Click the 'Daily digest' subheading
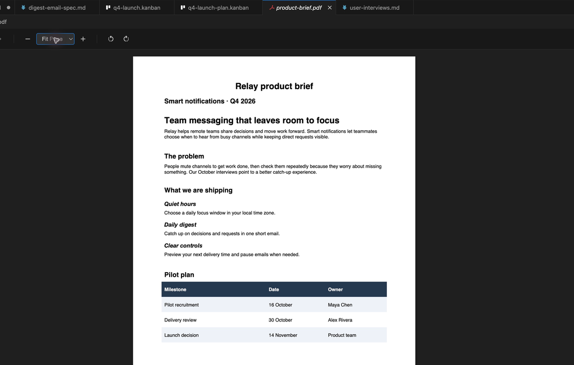 click(x=180, y=225)
